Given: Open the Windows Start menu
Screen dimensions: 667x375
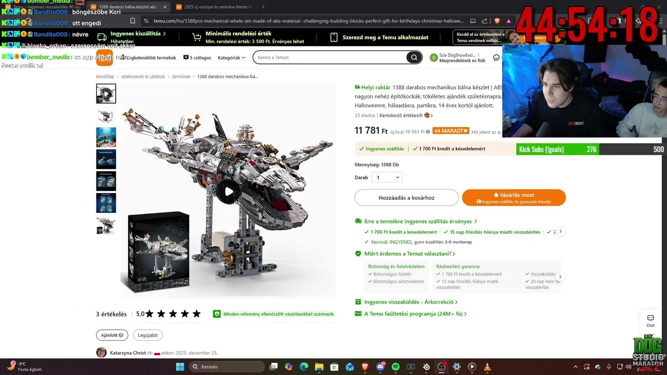Looking at the screenshot, I should [x=180, y=367].
